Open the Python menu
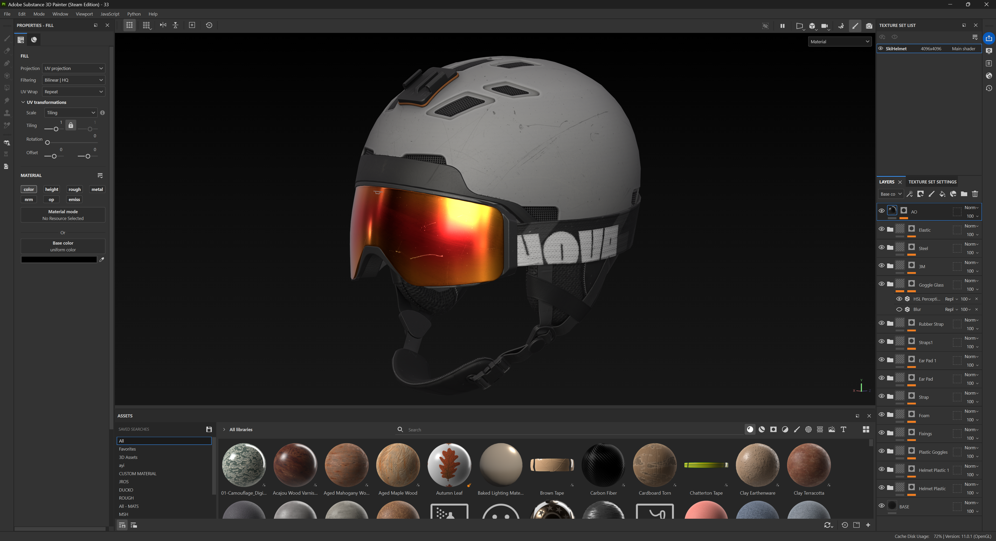Viewport: 996px width, 541px height. pyautogui.click(x=134, y=14)
